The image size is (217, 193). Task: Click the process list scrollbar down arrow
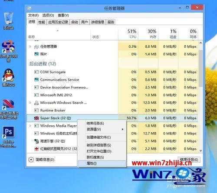201,150
